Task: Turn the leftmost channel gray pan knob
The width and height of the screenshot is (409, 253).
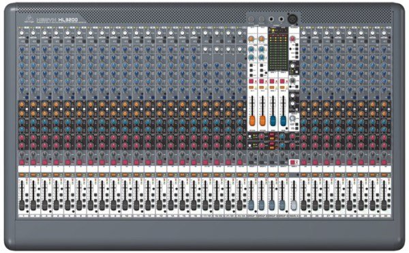Action: click(22, 154)
